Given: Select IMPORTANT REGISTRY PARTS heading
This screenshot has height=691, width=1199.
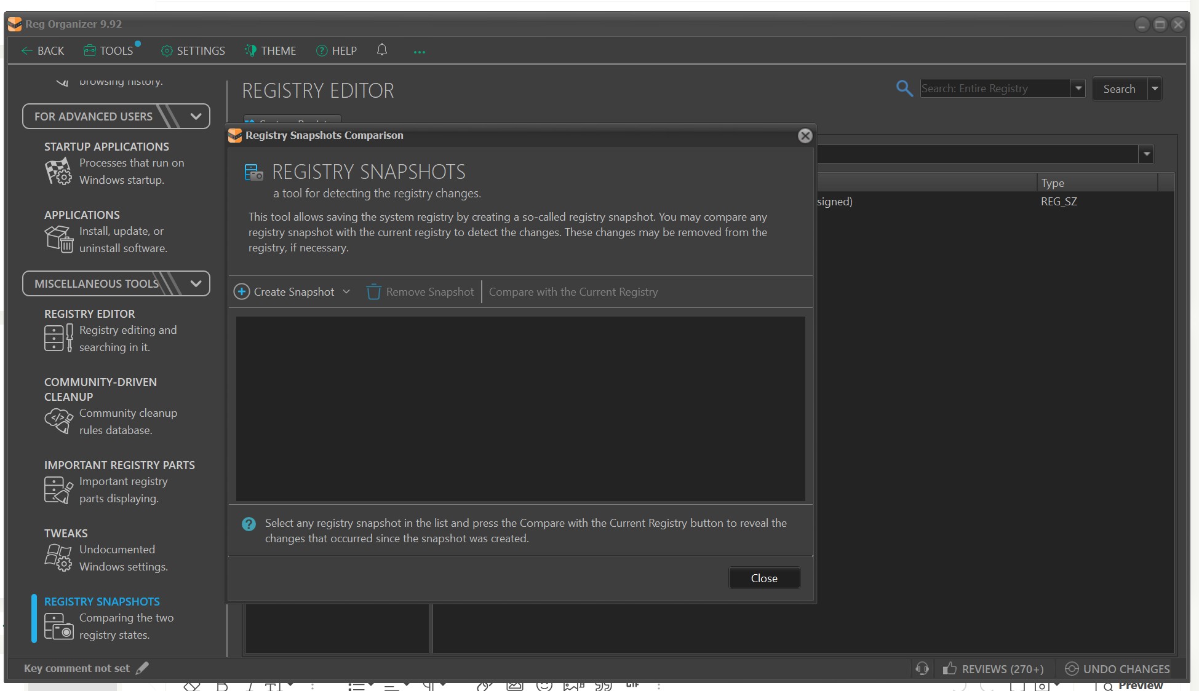Looking at the screenshot, I should [x=119, y=465].
